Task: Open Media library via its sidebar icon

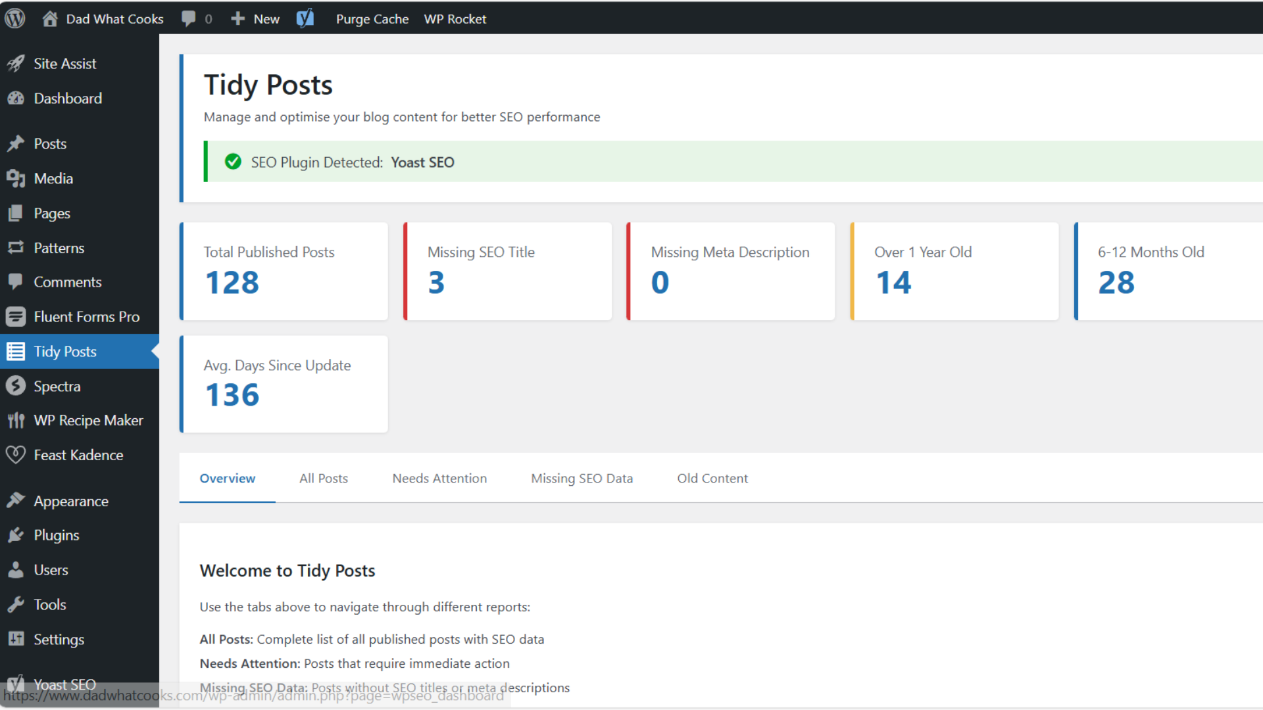Action: [x=16, y=178]
